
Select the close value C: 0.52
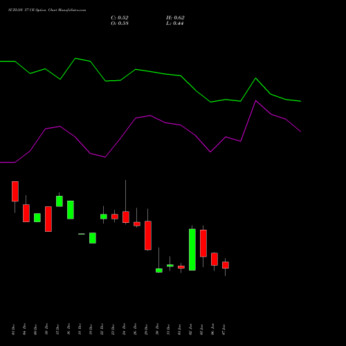[120, 18]
